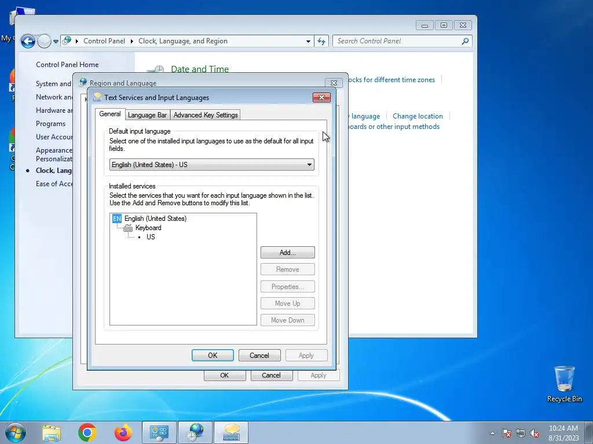593x444 pixels.
Task: Click the muted volume tray icon
Action: point(535,434)
